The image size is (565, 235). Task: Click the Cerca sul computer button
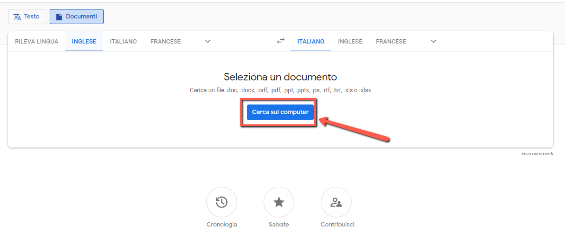pos(280,112)
